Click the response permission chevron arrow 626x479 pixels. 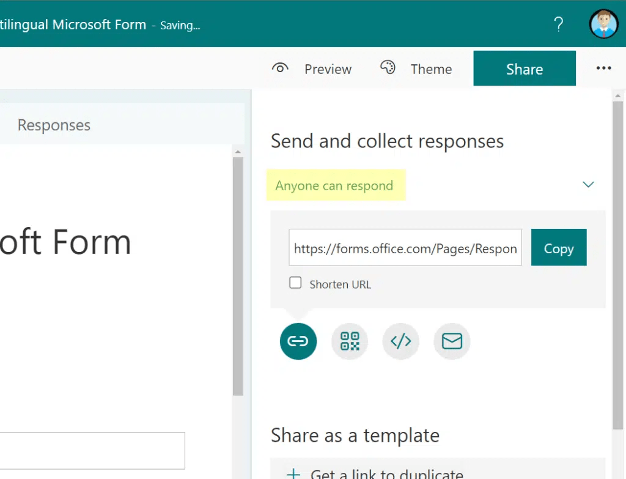pyautogui.click(x=588, y=185)
